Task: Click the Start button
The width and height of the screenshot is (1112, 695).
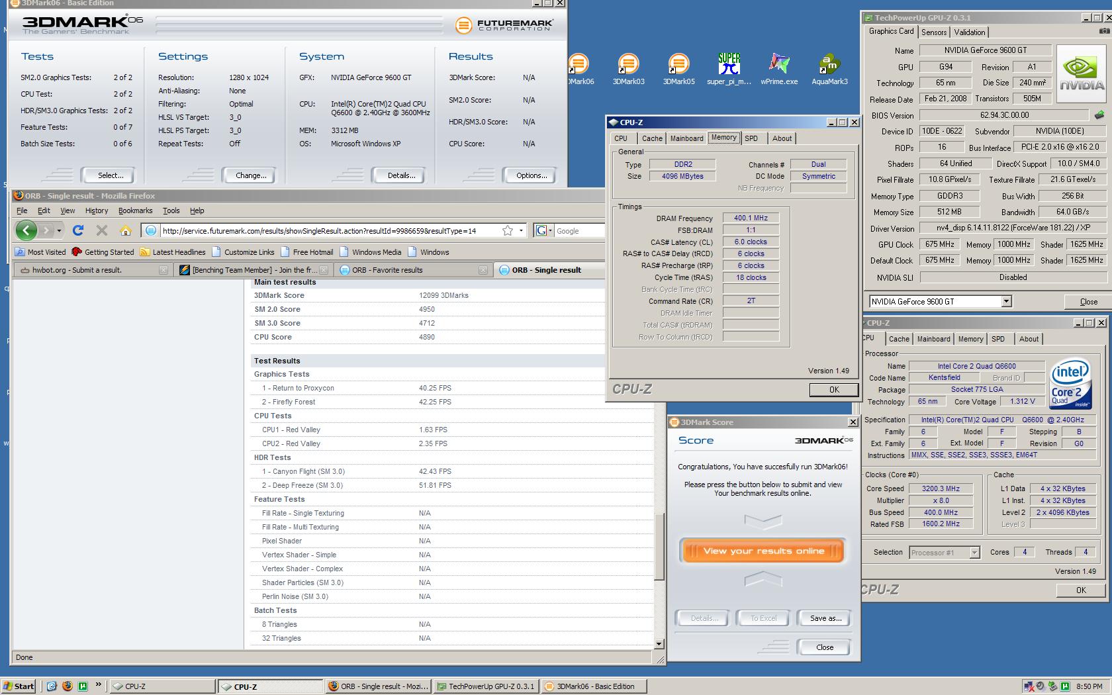Action: coord(19,686)
